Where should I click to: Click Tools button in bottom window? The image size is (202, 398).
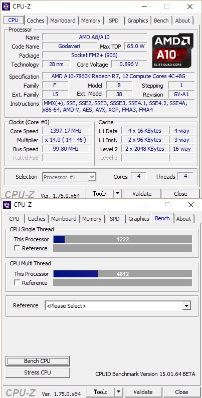coord(100,392)
